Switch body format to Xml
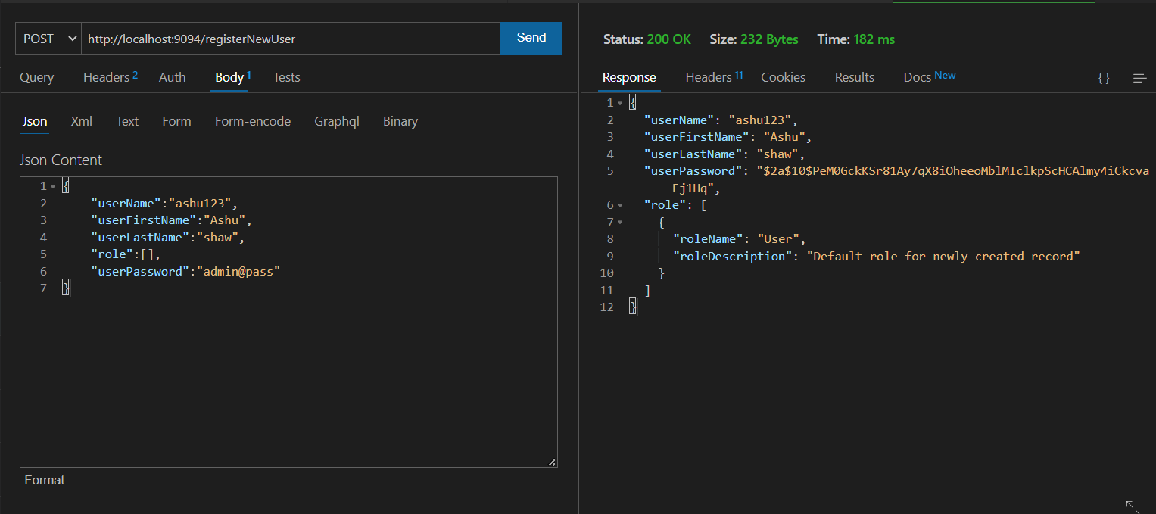Screen dimensions: 1156x514 81,121
